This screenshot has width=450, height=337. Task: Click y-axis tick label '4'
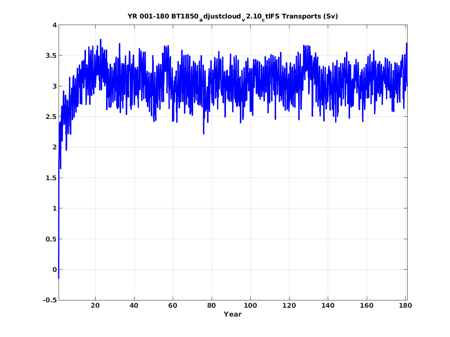(54, 25)
